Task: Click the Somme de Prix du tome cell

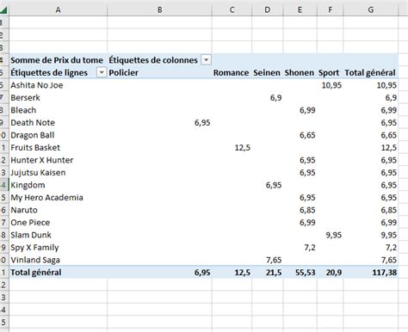Action: [57, 60]
